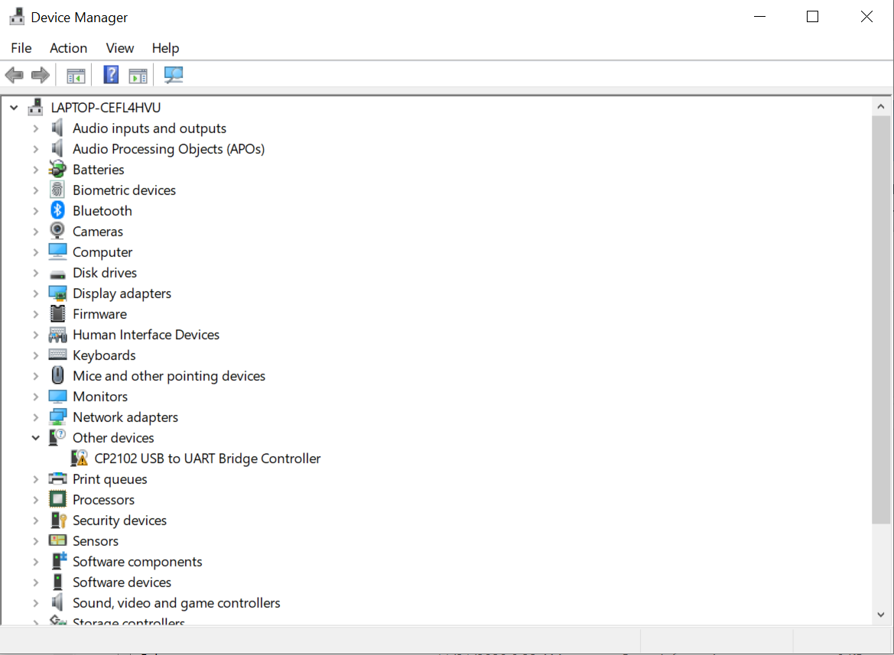Select Sound, video and game controllers
This screenshot has height=655, width=894.
(x=176, y=602)
